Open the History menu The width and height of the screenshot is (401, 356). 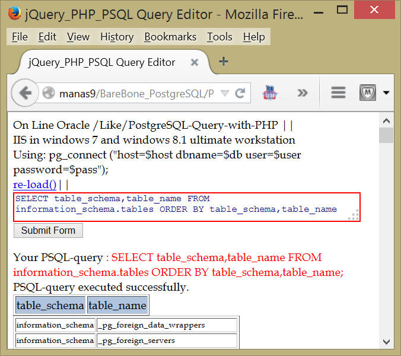click(x=117, y=37)
